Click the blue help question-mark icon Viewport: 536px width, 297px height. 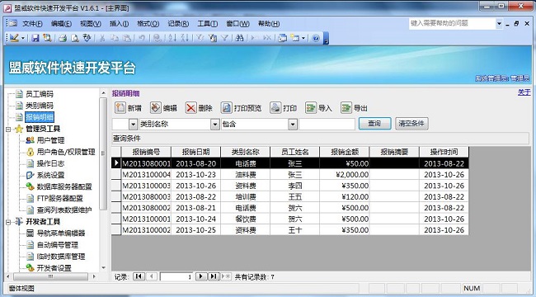pyautogui.click(x=316, y=38)
